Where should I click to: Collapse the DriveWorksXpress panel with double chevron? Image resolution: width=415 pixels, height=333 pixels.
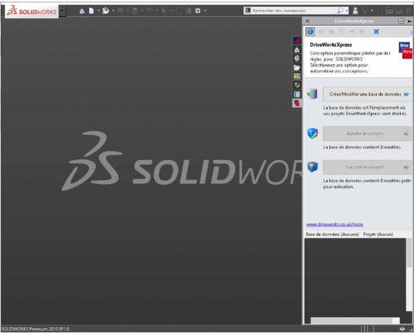(x=307, y=21)
